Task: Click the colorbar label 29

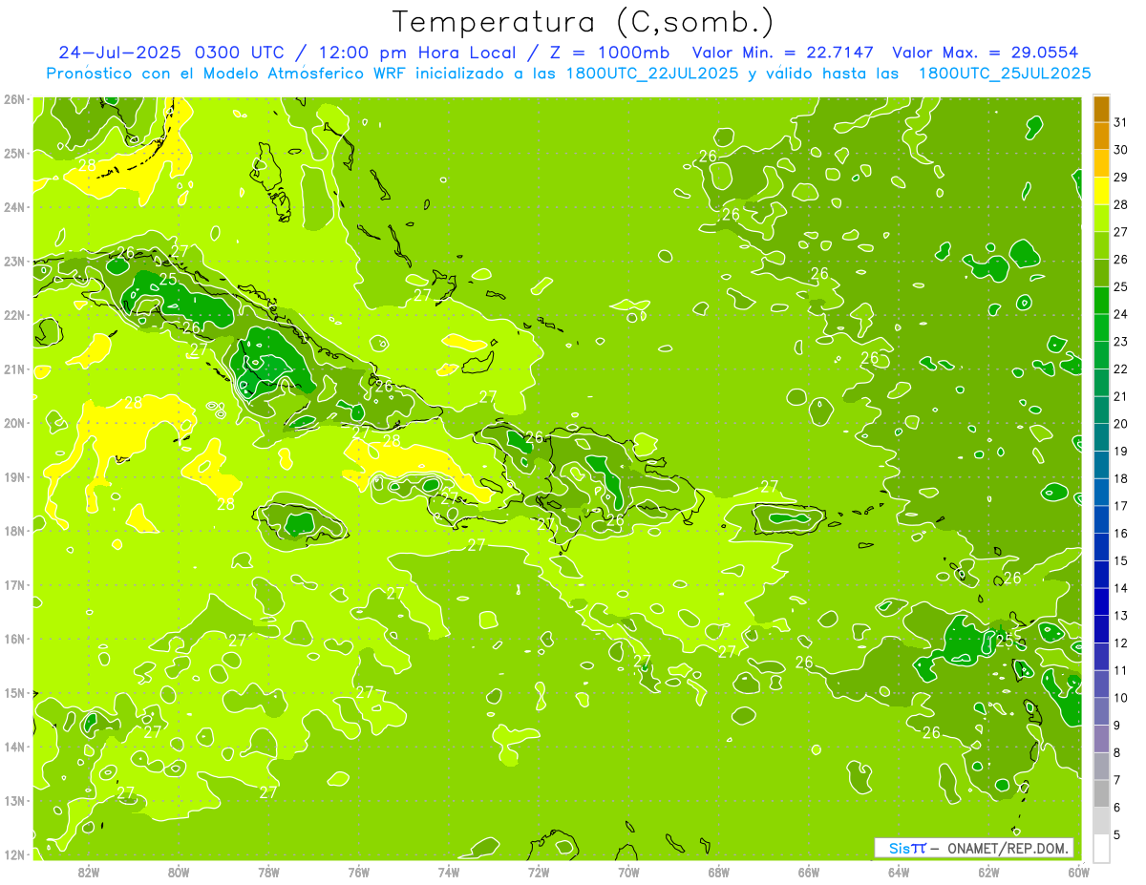Action: 1120,178
